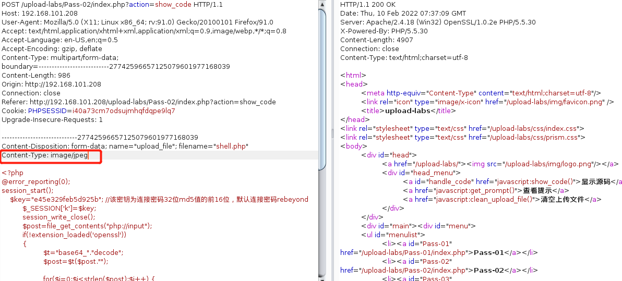This screenshot has height=281, width=622.
Task: Click the Pass-01/index.php href line
Action: pyautogui.click(x=439, y=252)
